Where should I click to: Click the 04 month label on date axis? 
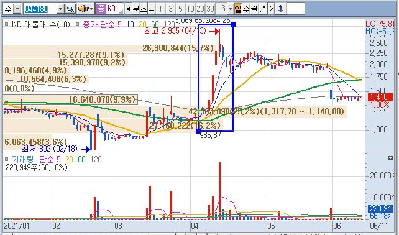(x=195, y=226)
